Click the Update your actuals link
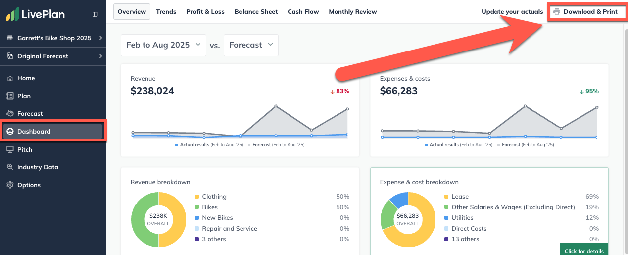Image resolution: width=628 pixels, height=255 pixels. 512,12
